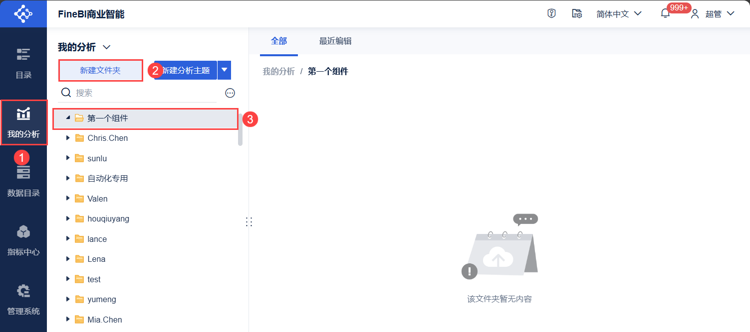Click 我的分析 in the breadcrumb
This screenshot has height=332, width=750.
pyautogui.click(x=279, y=71)
